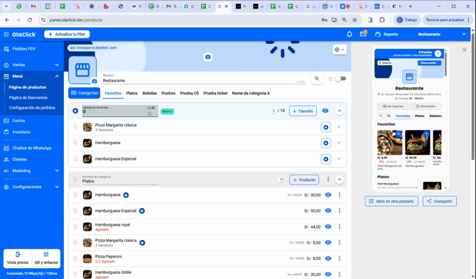The width and height of the screenshot is (476, 279).
Task: Open options menu for Pizza Peperoni
Action: tap(340, 258)
